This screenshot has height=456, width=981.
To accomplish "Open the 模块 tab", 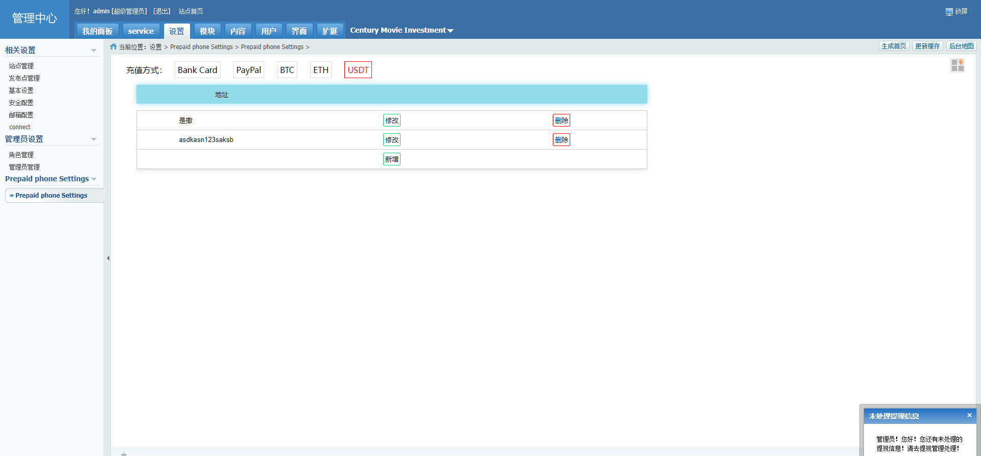I will [x=207, y=31].
